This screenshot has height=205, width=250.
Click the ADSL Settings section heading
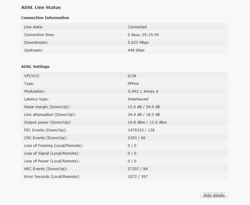pyautogui.click(x=35, y=67)
